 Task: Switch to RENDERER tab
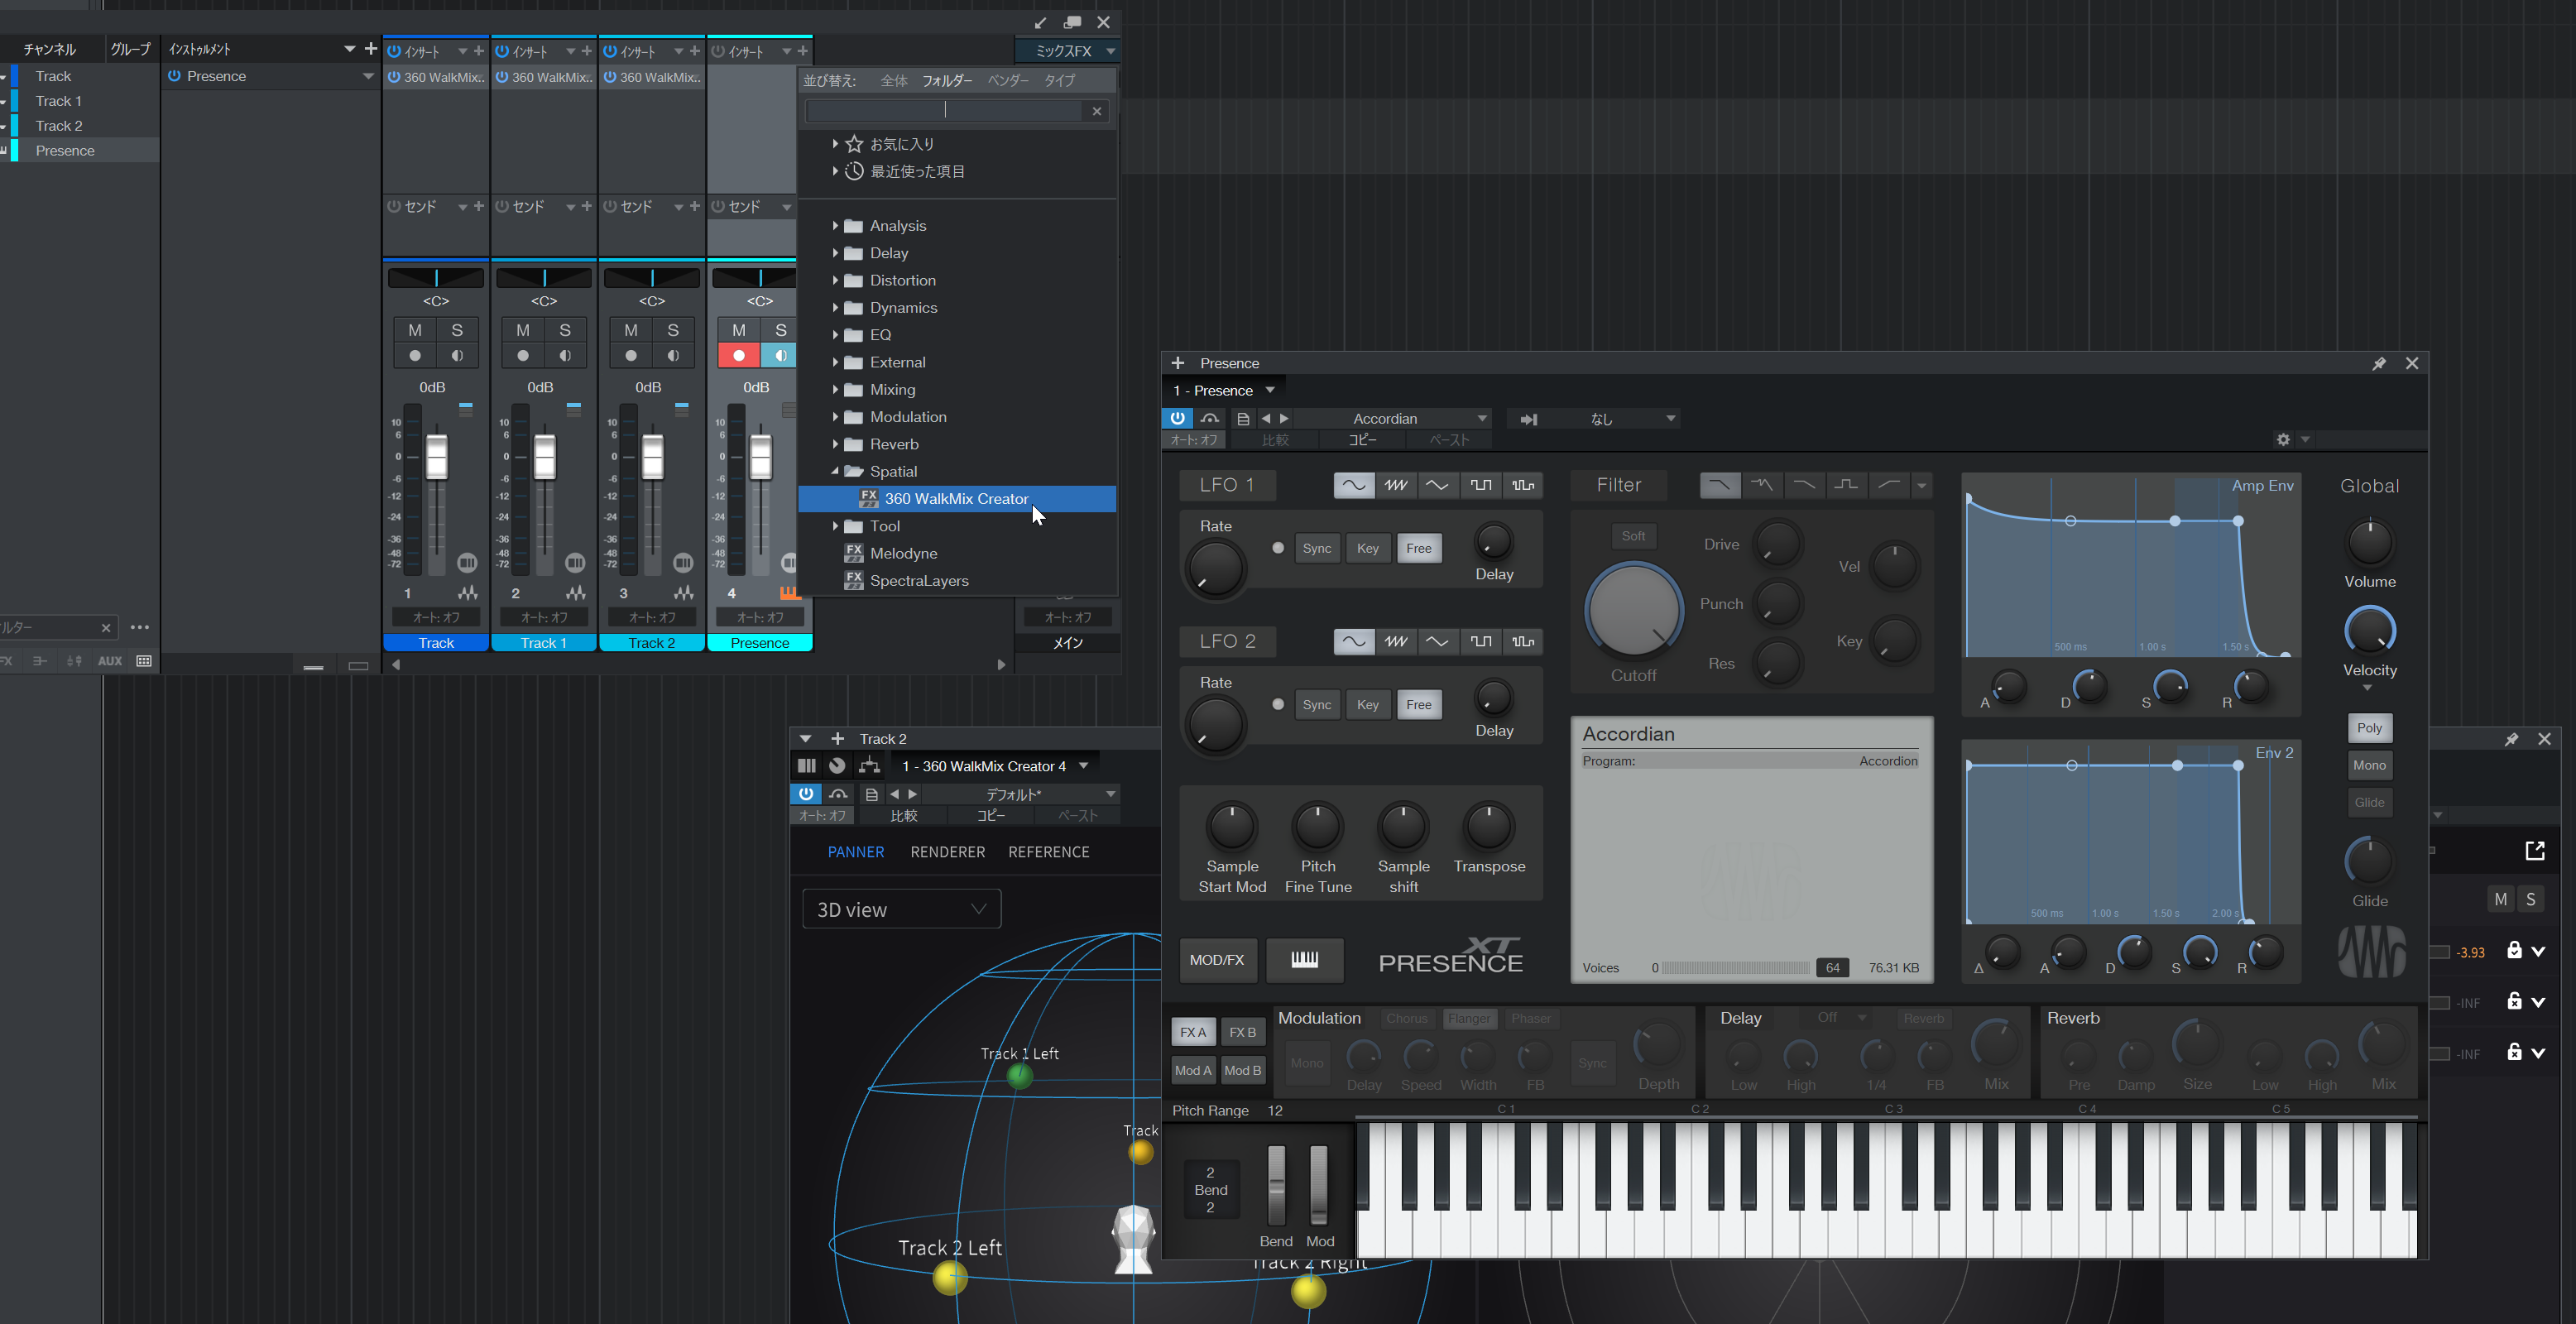pyautogui.click(x=947, y=852)
